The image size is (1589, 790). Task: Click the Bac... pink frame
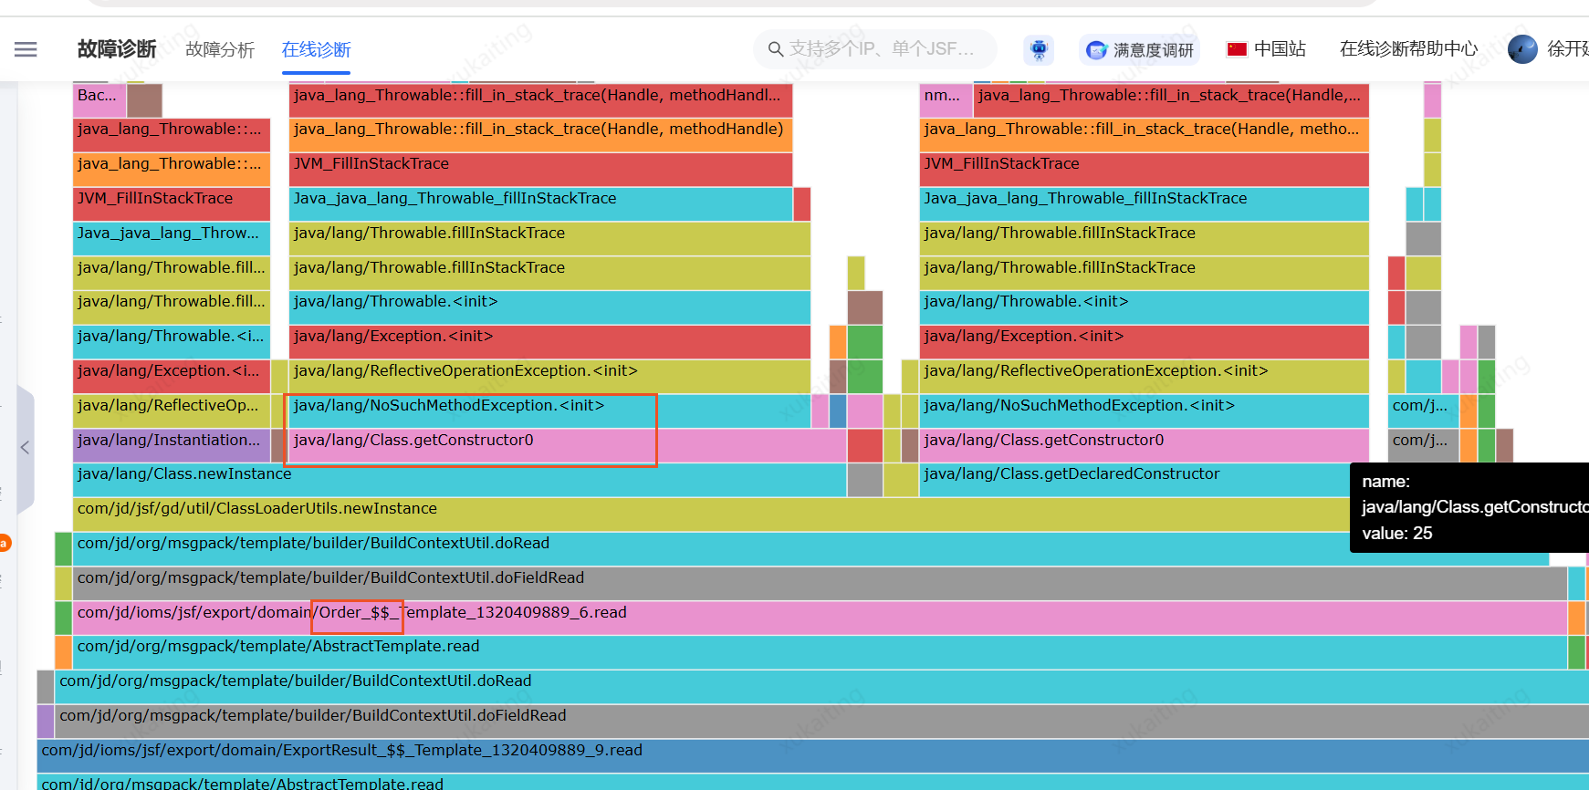[99, 100]
